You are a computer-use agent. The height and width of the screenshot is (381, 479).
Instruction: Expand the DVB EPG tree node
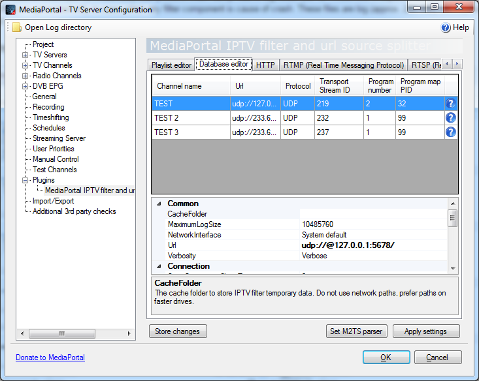coord(25,86)
